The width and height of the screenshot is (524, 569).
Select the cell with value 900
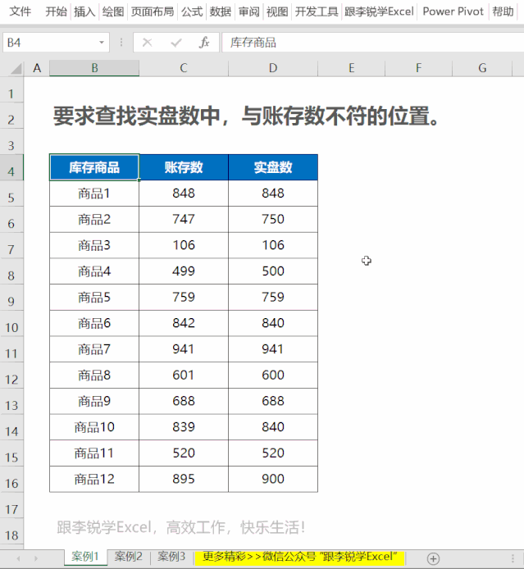click(x=273, y=479)
